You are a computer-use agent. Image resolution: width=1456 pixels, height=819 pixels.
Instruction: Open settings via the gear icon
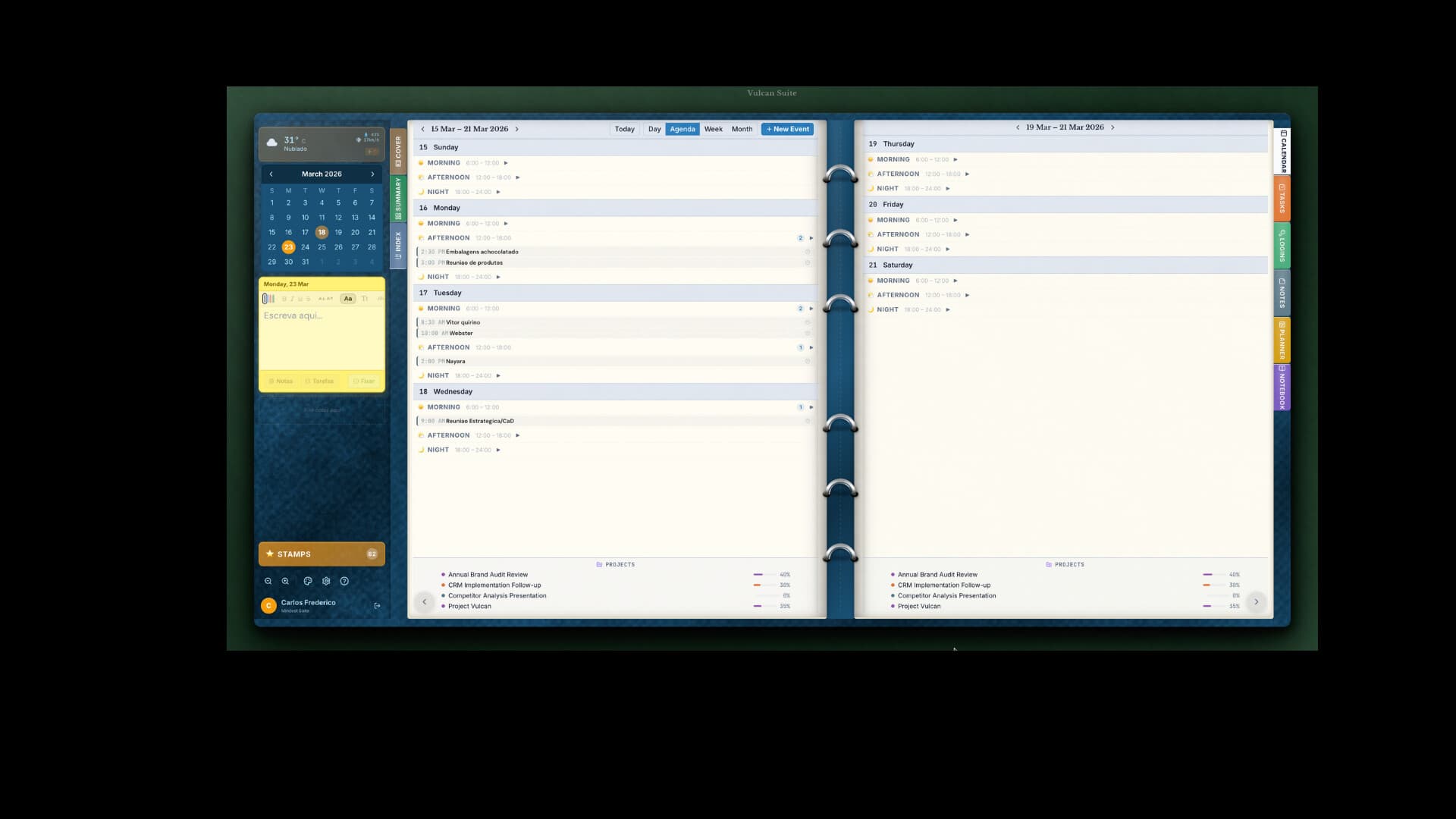tap(326, 581)
